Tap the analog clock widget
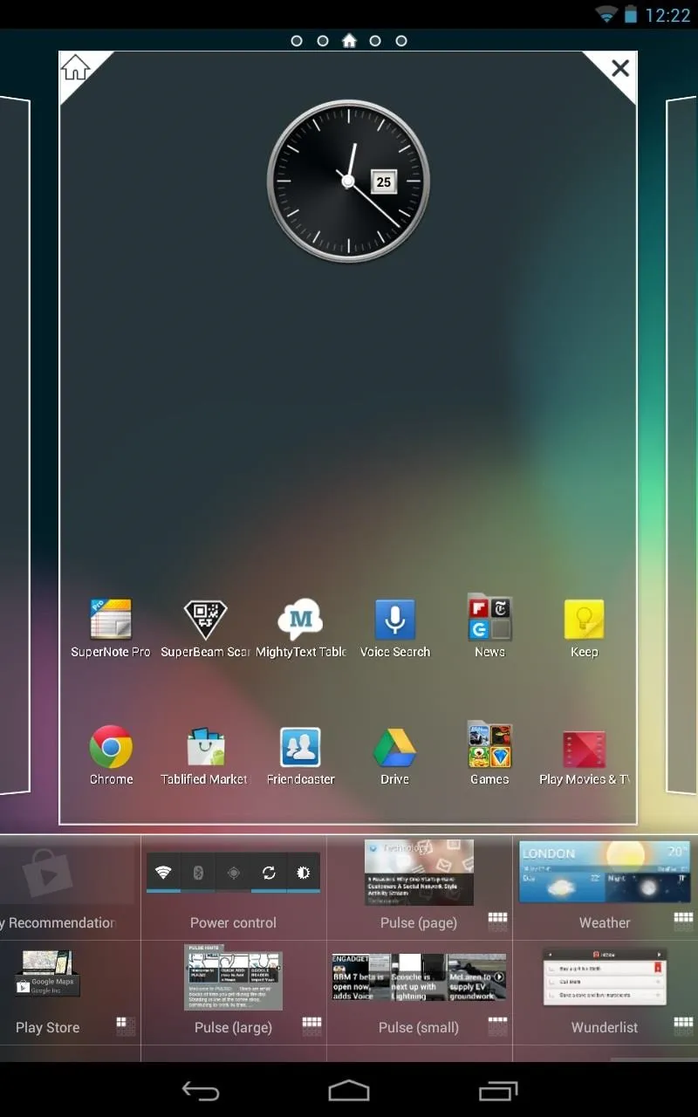The image size is (698, 1117). (348, 181)
